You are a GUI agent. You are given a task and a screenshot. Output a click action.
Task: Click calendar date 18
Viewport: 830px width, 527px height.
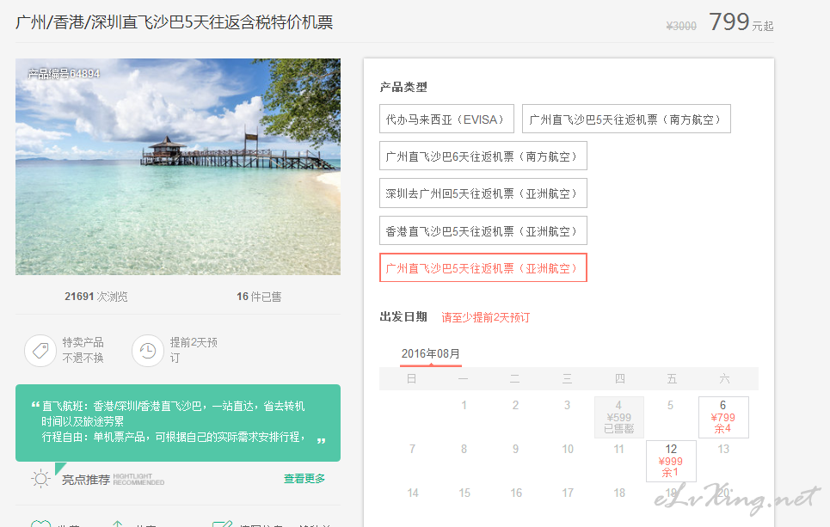619,493
